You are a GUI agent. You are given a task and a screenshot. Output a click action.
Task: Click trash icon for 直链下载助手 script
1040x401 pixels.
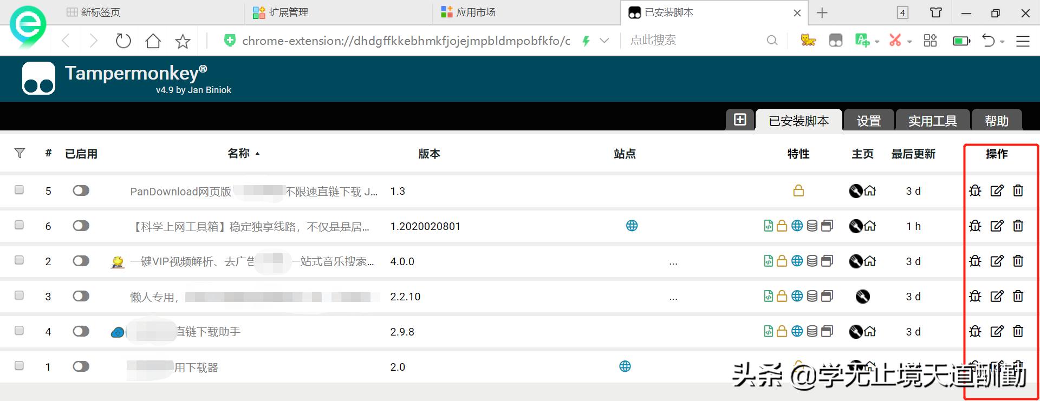coord(1018,331)
